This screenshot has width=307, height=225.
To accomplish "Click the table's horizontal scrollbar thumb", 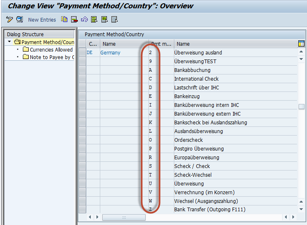I will pyautogui.click(x=124, y=218).
